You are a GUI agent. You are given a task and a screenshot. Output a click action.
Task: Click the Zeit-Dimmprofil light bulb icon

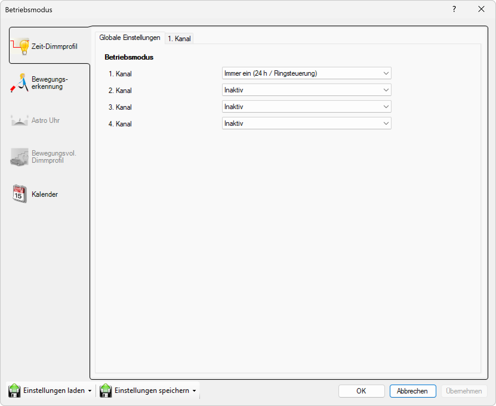[x=21, y=46]
